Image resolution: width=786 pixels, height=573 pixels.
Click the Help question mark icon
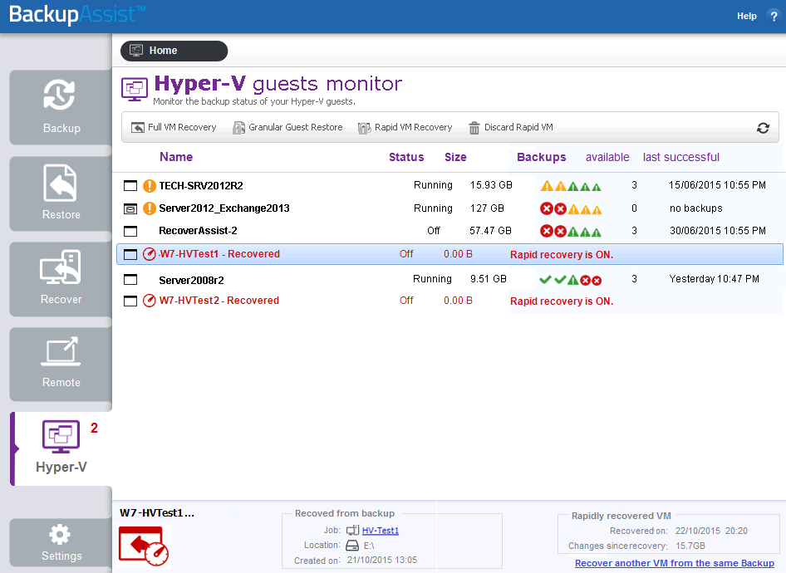(774, 16)
